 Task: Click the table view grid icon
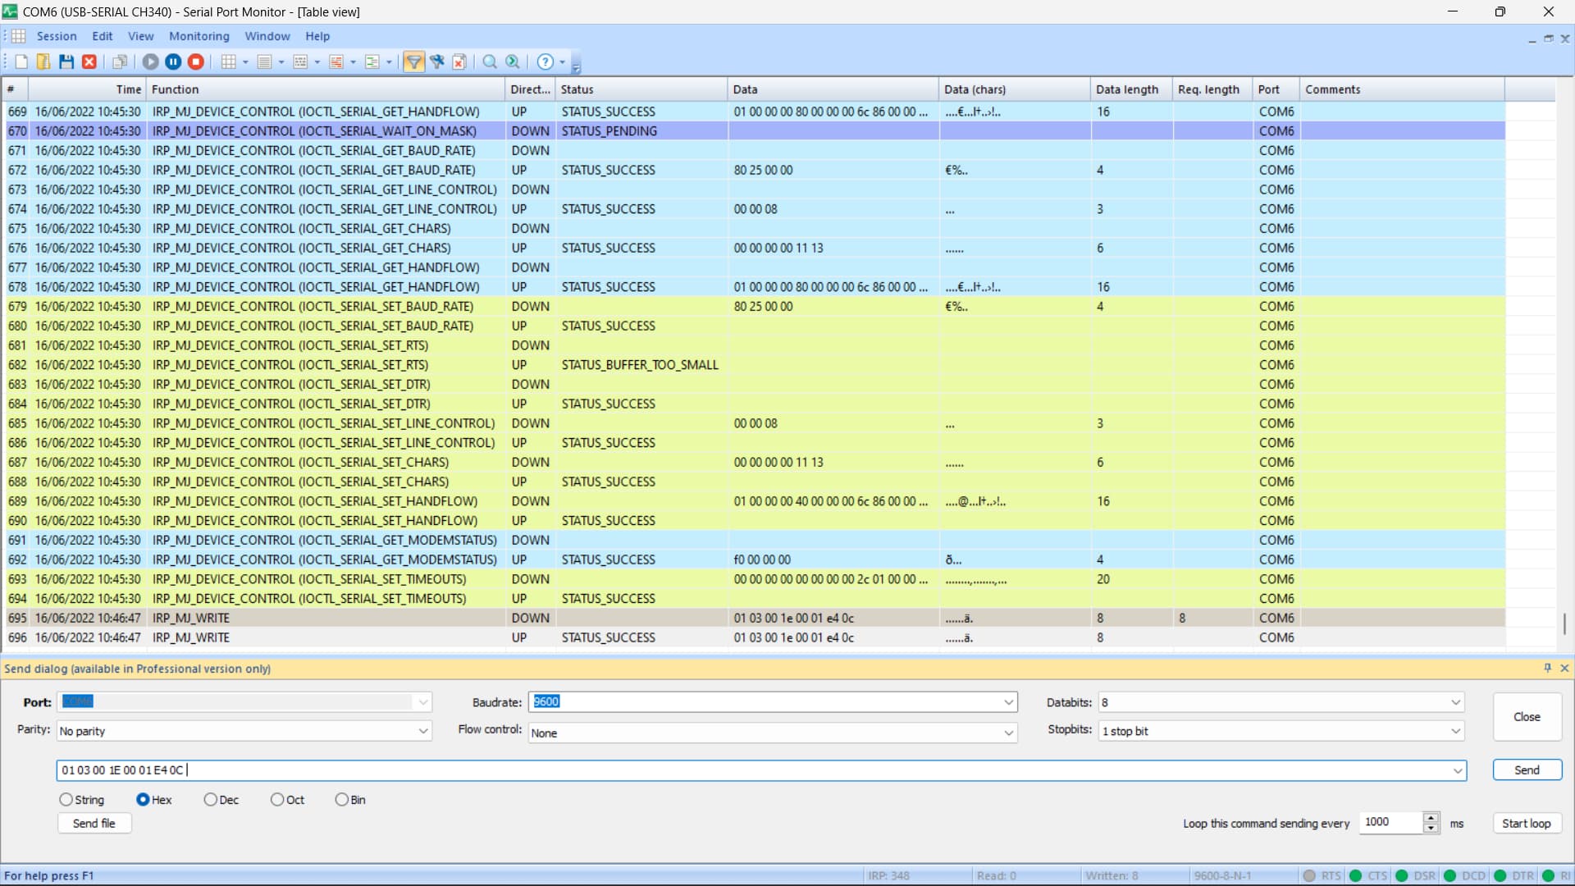[x=229, y=62]
